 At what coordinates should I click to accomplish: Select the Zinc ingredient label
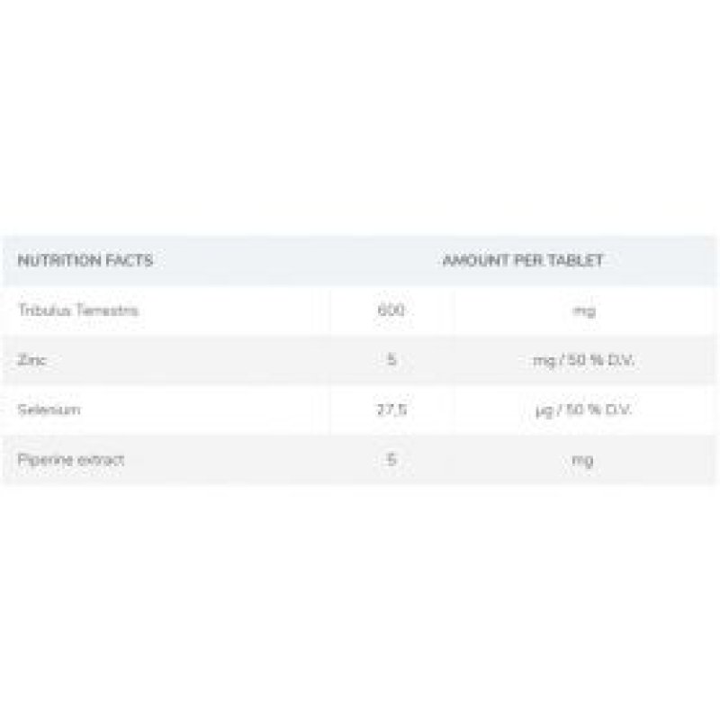coord(31,360)
